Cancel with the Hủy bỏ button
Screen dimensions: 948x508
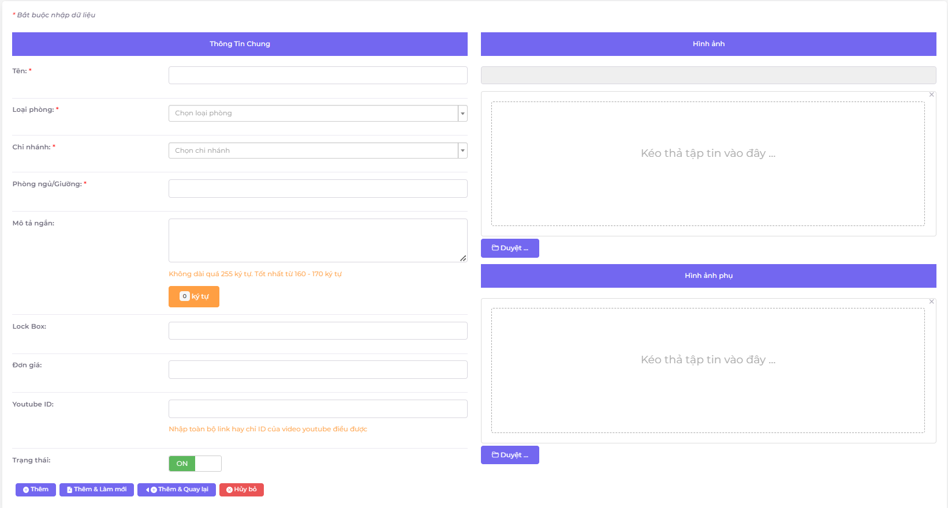(x=241, y=490)
